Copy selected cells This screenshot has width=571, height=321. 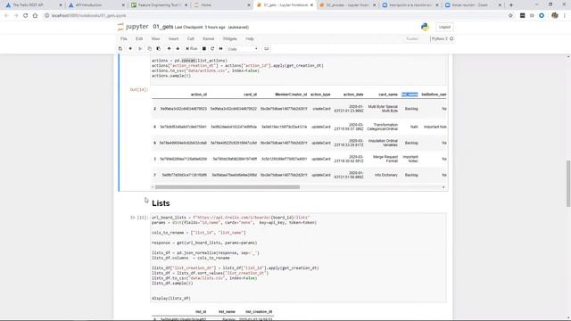click(x=149, y=49)
